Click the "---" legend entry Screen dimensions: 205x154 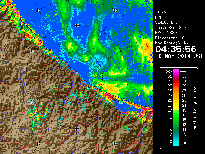[183, 72]
